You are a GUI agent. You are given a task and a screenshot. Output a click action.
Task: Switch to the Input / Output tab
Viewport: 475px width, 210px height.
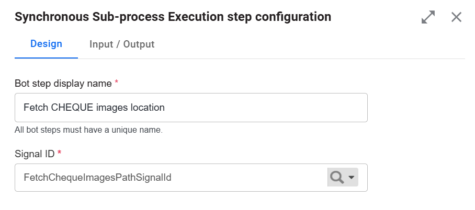tap(122, 44)
